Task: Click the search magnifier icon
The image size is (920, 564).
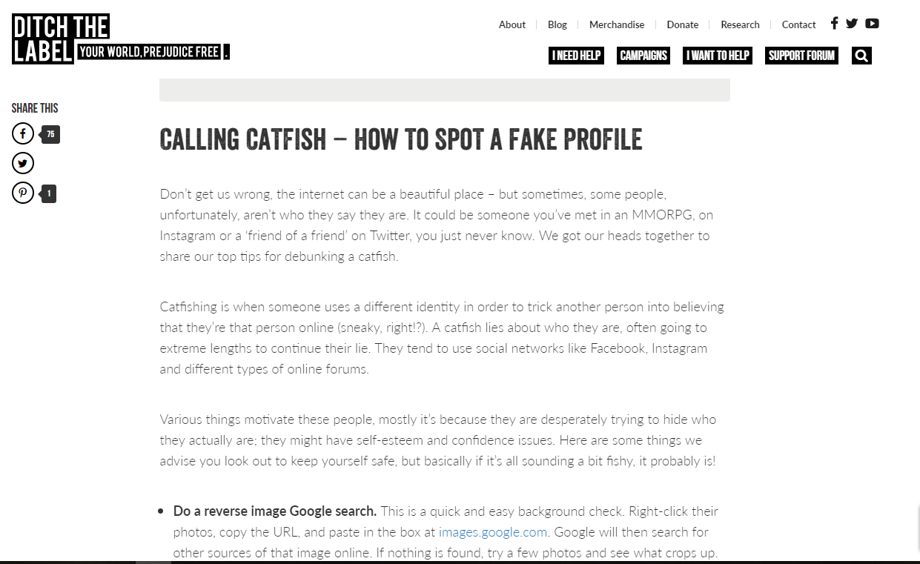Action: (x=861, y=56)
